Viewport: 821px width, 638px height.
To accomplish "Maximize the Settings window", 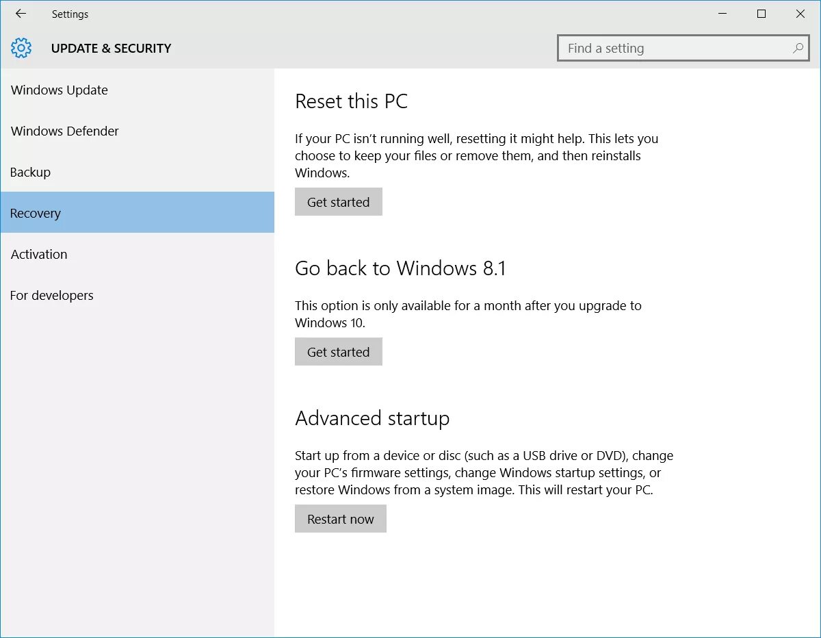I will (x=761, y=14).
